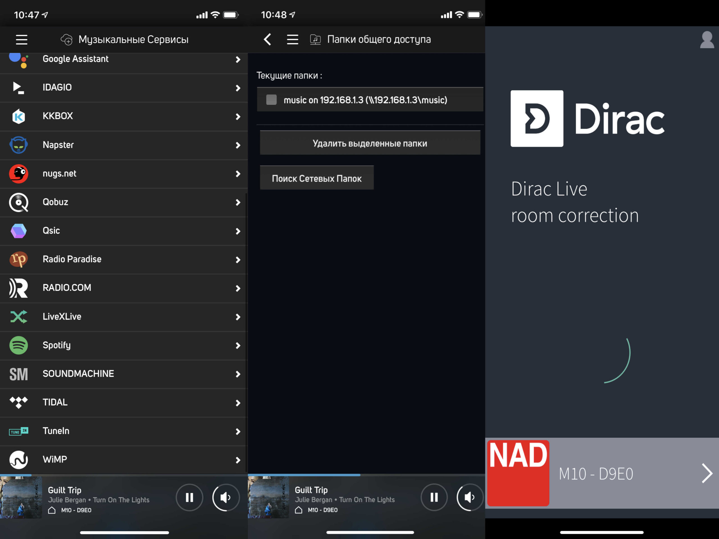Tap the nugs.net red logo icon

(19, 173)
